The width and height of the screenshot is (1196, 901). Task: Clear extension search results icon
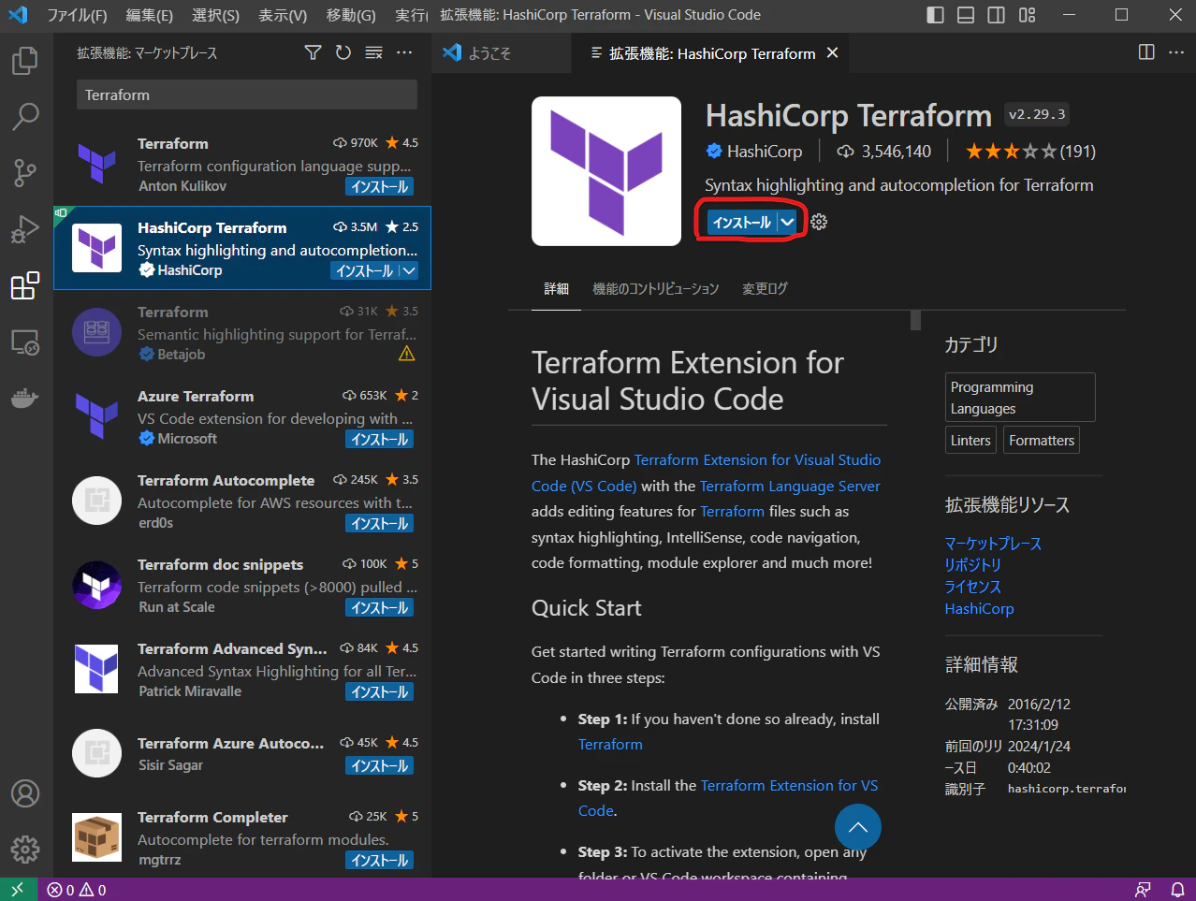pos(373,52)
